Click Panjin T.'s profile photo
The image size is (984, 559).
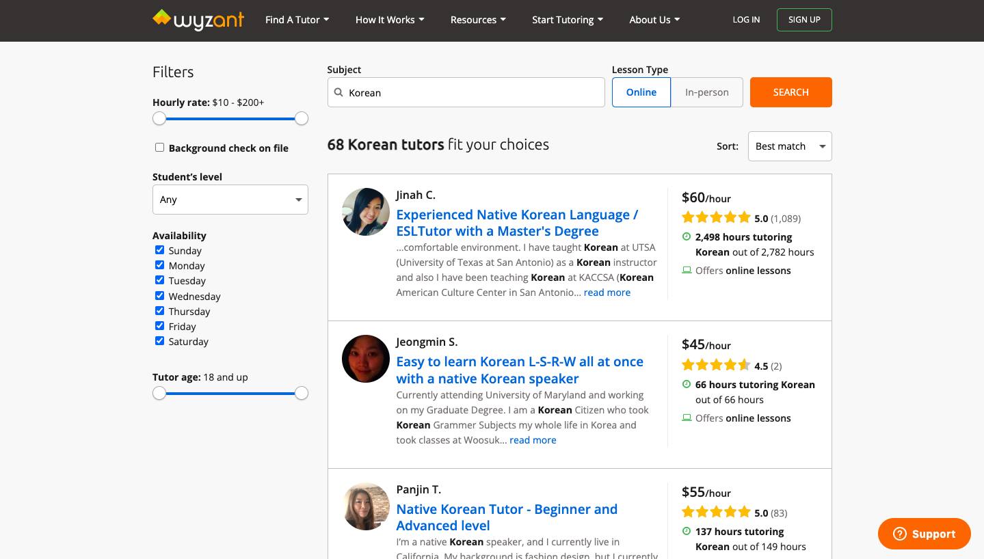366,506
